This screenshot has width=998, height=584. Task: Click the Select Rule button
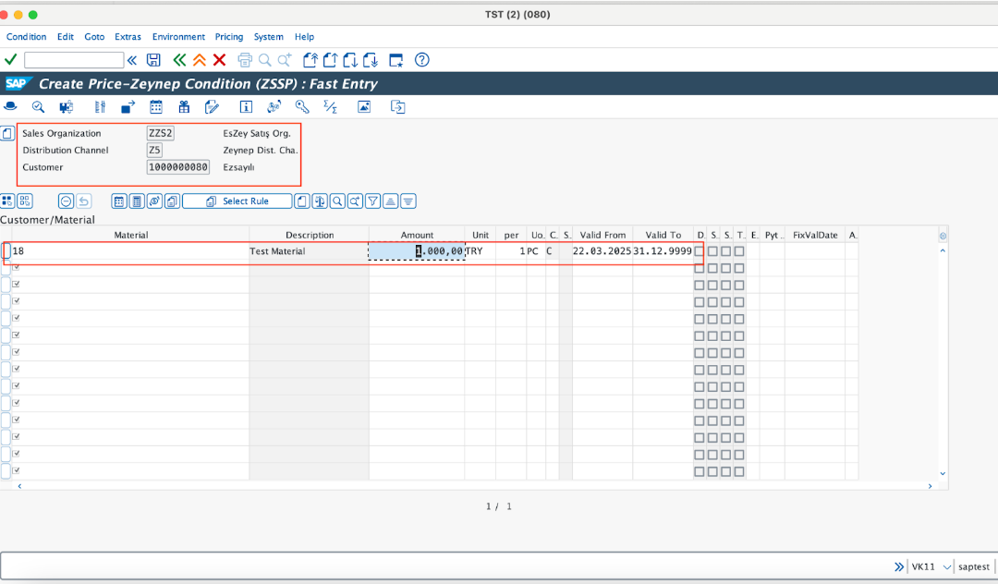[x=237, y=201]
